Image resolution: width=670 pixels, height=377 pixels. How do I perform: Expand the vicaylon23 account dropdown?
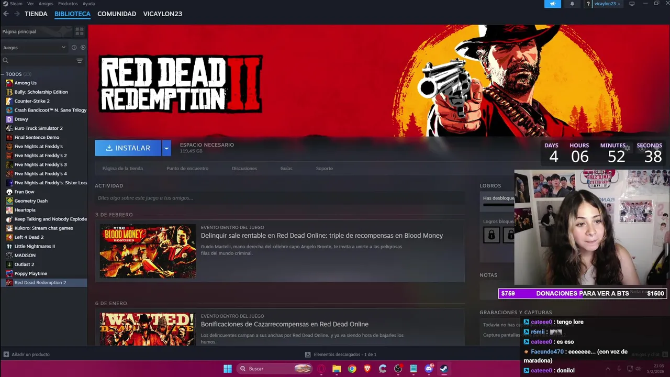pos(607,4)
